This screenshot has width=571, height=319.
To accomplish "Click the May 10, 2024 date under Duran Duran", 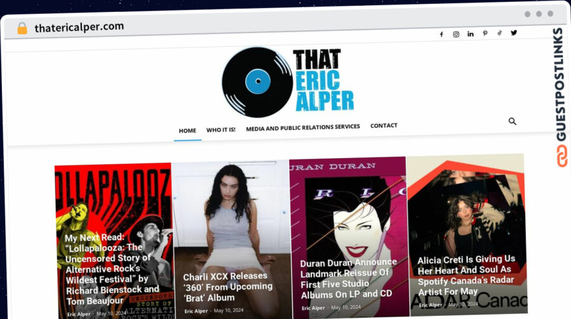I will point(346,308).
